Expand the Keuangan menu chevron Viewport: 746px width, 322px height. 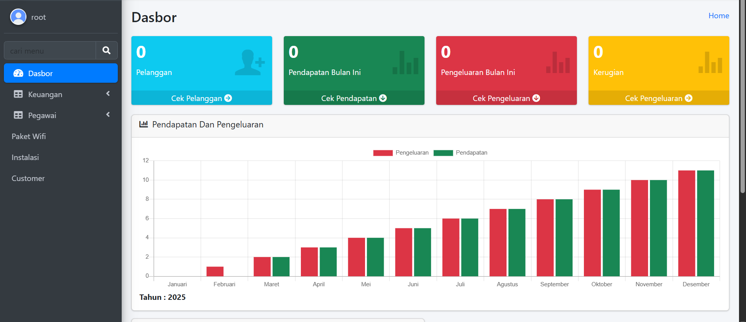point(108,94)
